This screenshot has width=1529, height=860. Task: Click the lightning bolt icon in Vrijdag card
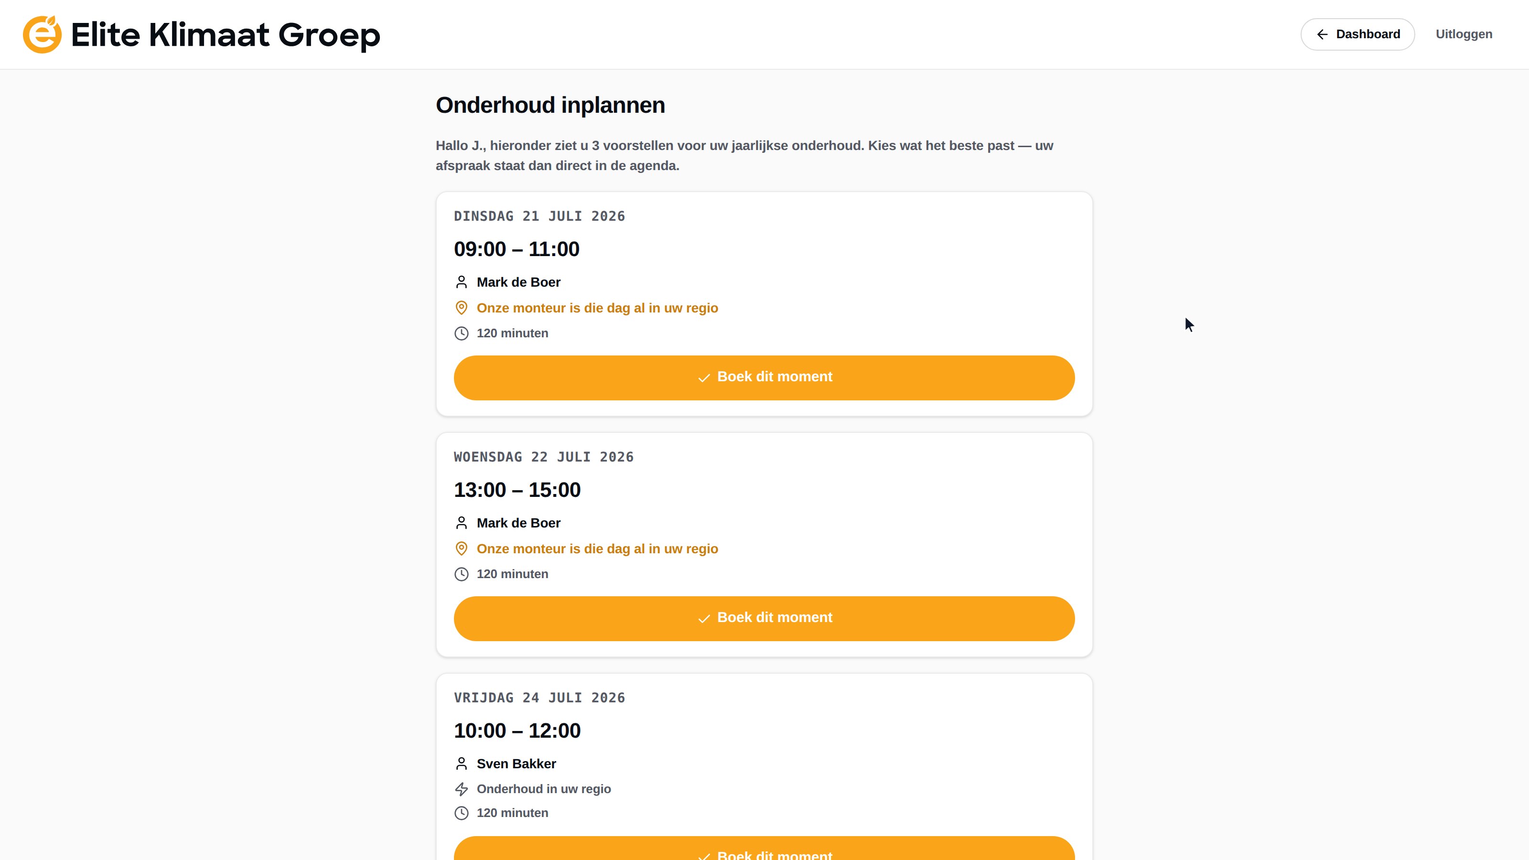pyautogui.click(x=461, y=789)
